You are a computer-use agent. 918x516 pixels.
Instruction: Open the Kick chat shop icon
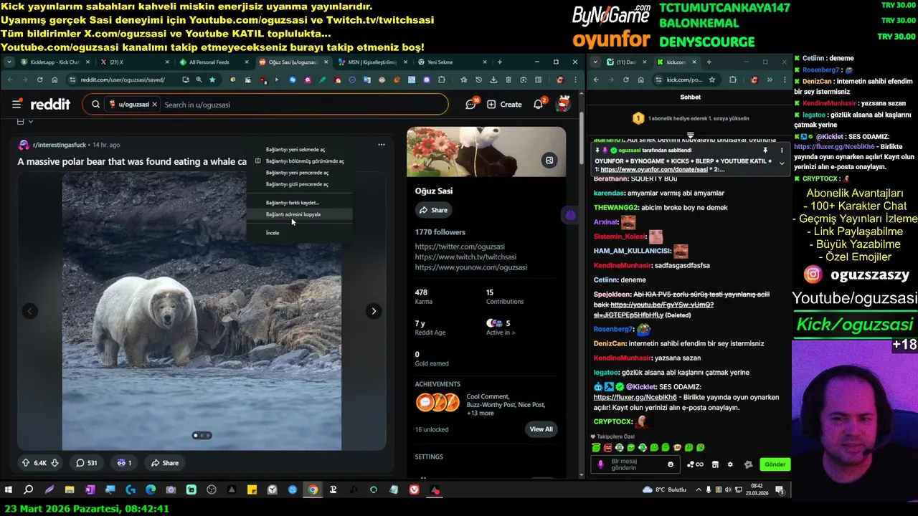click(714, 464)
